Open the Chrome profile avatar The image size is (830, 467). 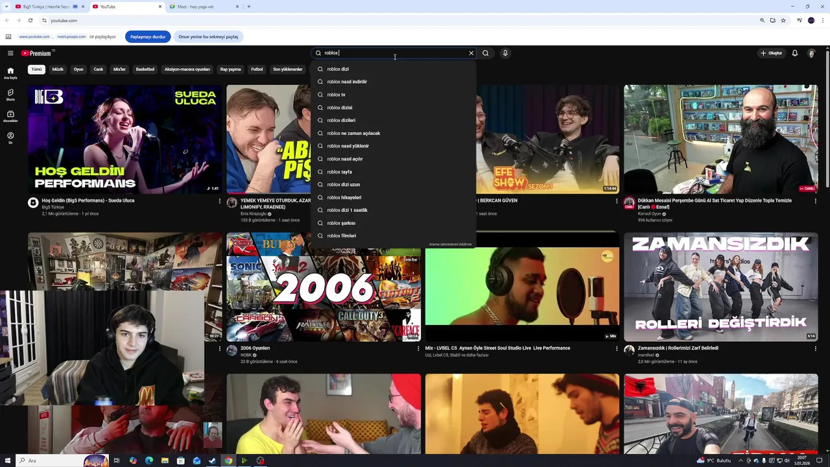[x=811, y=20]
